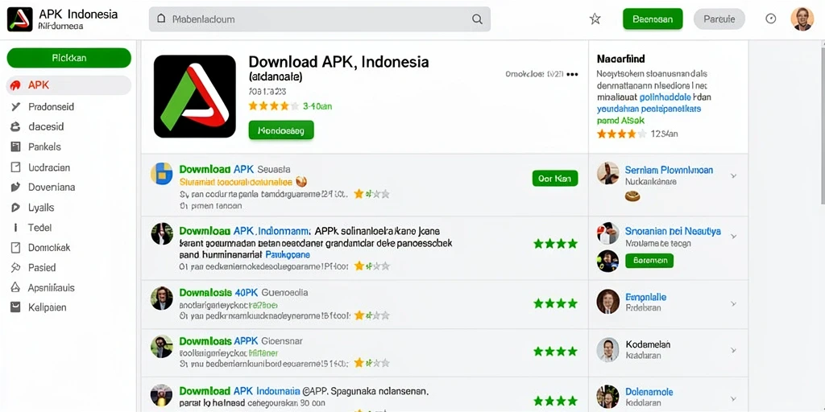This screenshot has height=412, width=825.
Task: Click the green Mondoasag download button
Action: (x=281, y=130)
